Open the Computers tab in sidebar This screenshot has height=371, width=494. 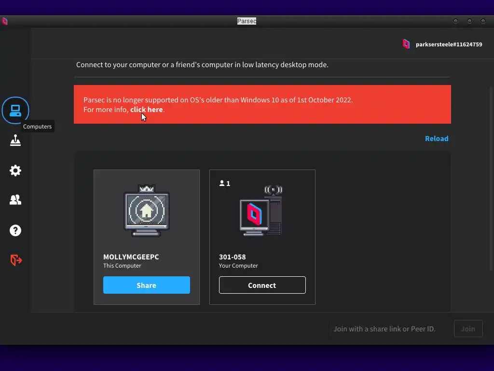(x=15, y=111)
